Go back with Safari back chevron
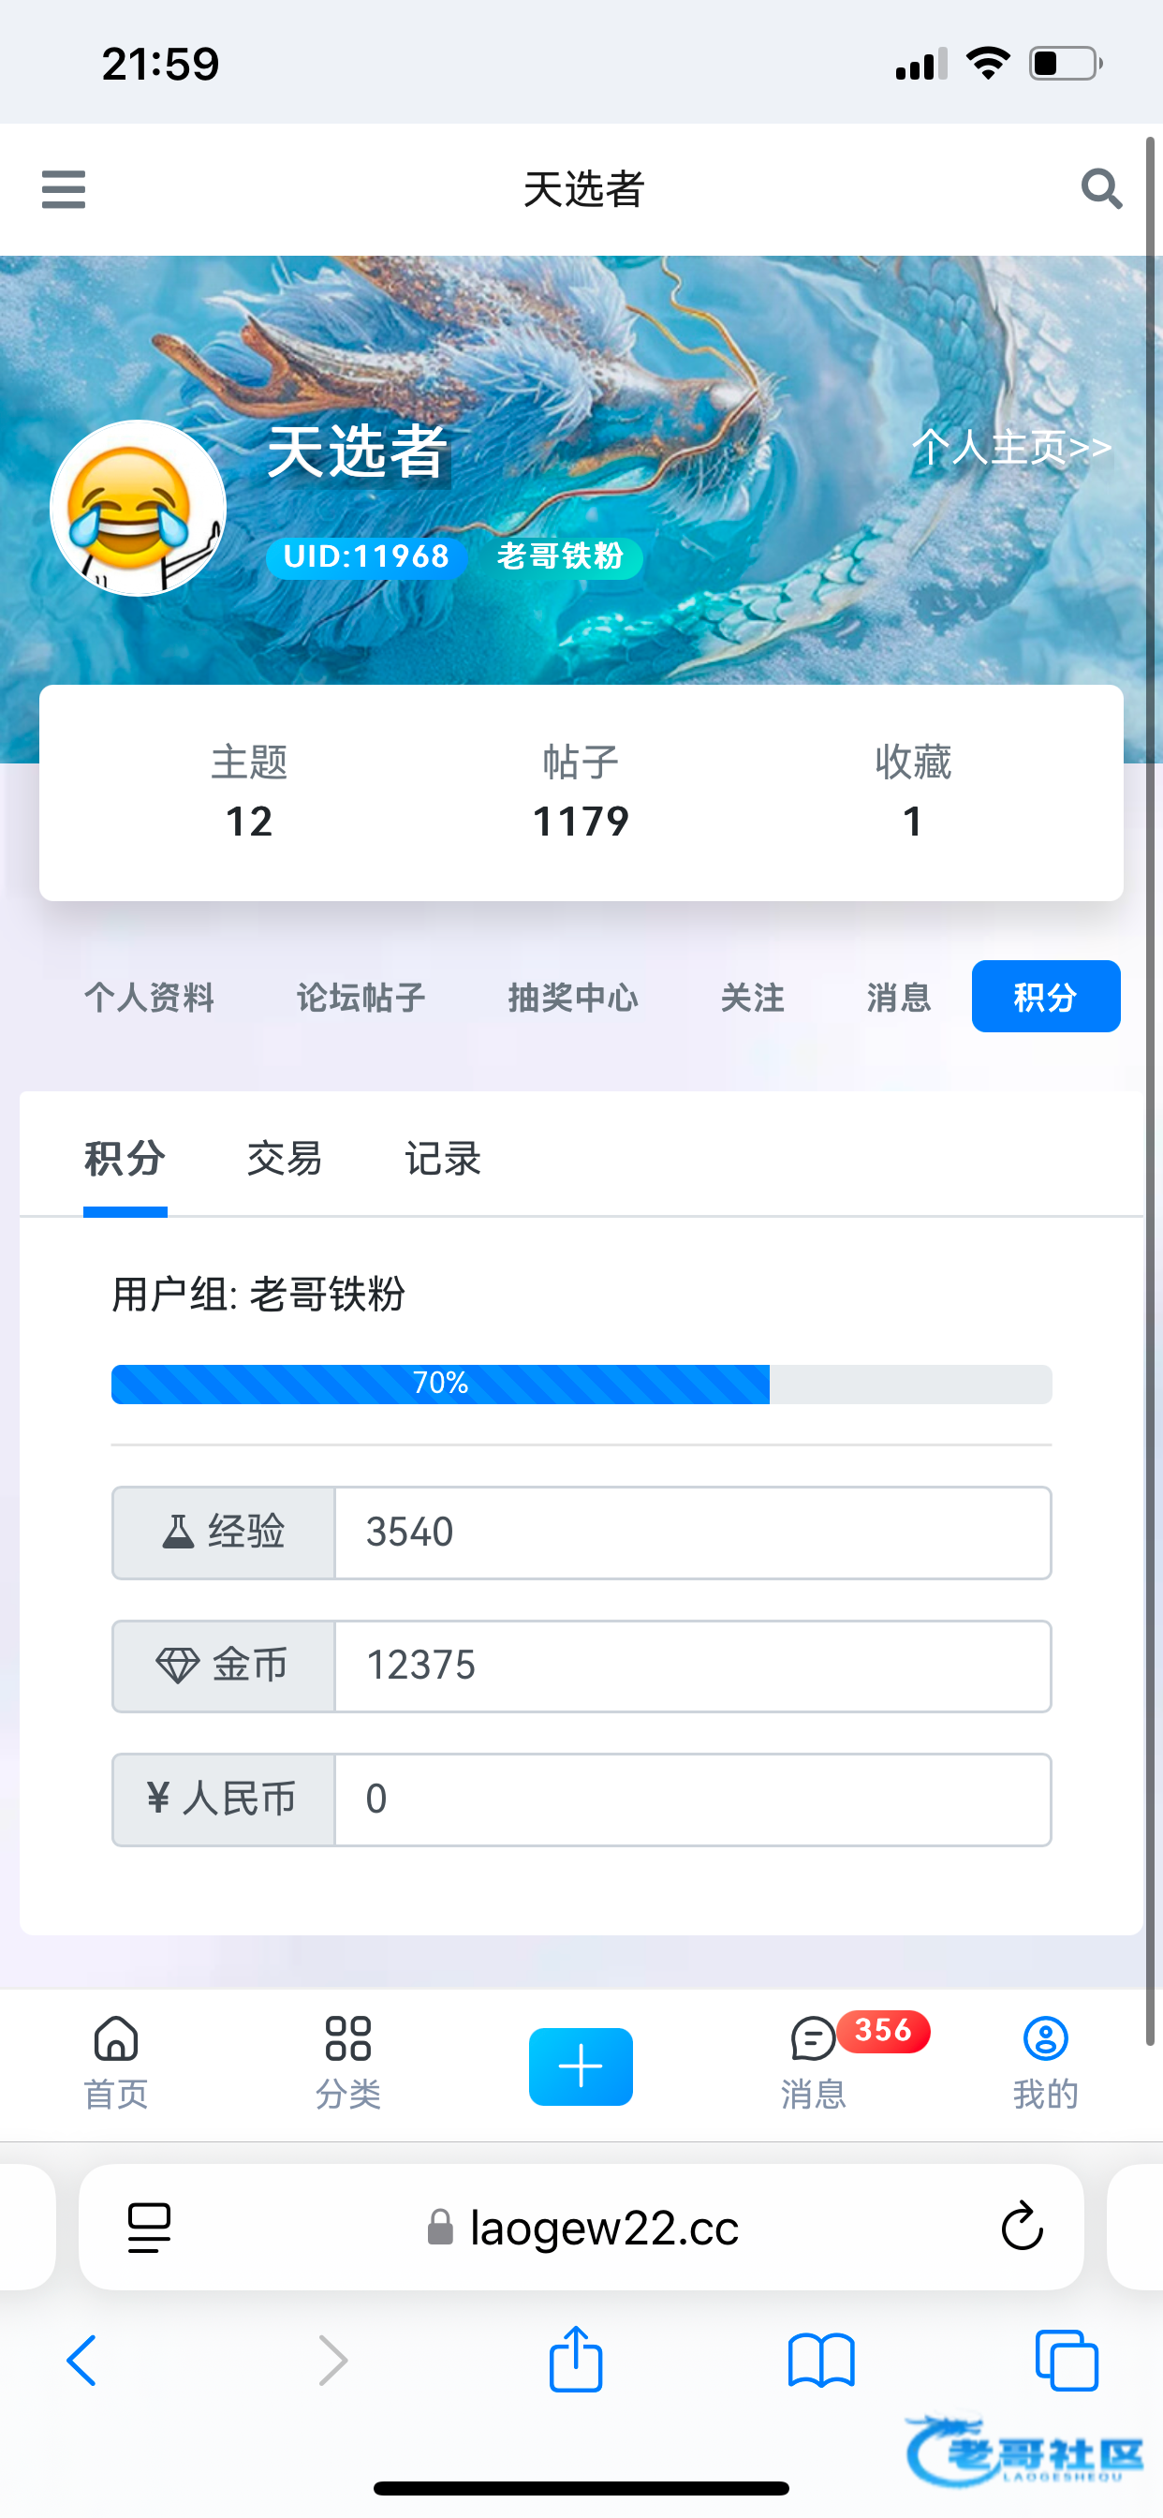The width and height of the screenshot is (1163, 2518). point(82,2360)
